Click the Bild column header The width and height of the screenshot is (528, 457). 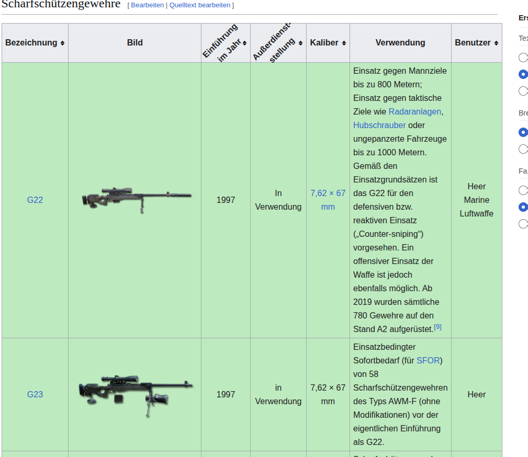tap(134, 43)
